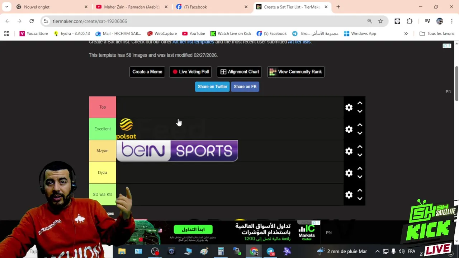Open the Alignment Chart
This screenshot has height=258, width=459.
coord(239,72)
